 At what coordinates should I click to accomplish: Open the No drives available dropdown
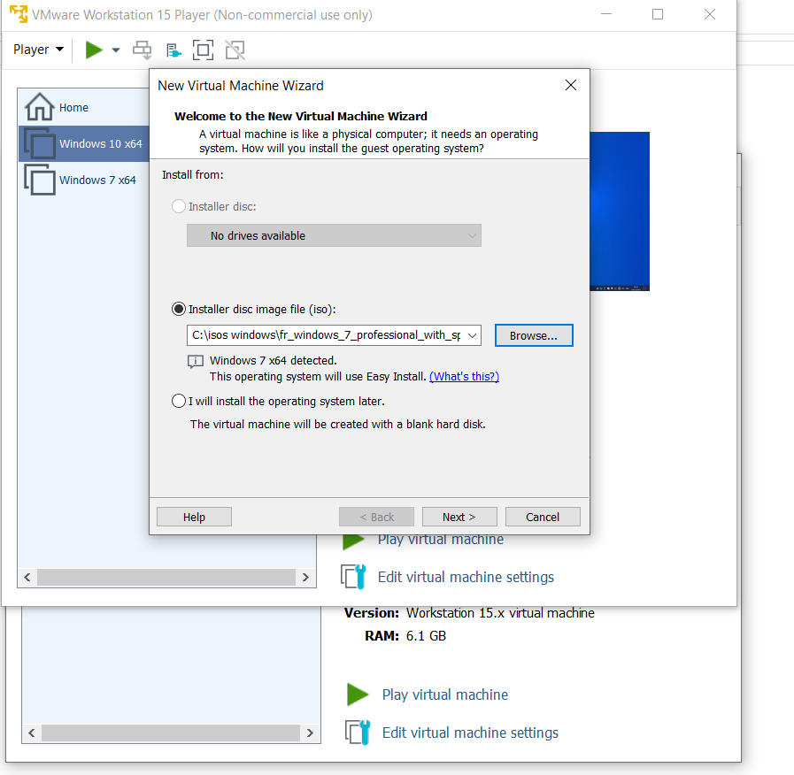tap(334, 235)
